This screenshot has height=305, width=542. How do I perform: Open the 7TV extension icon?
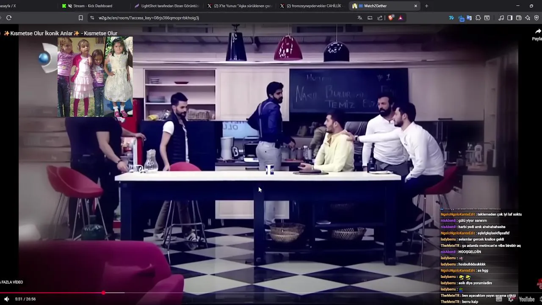click(x=451, y=18)
